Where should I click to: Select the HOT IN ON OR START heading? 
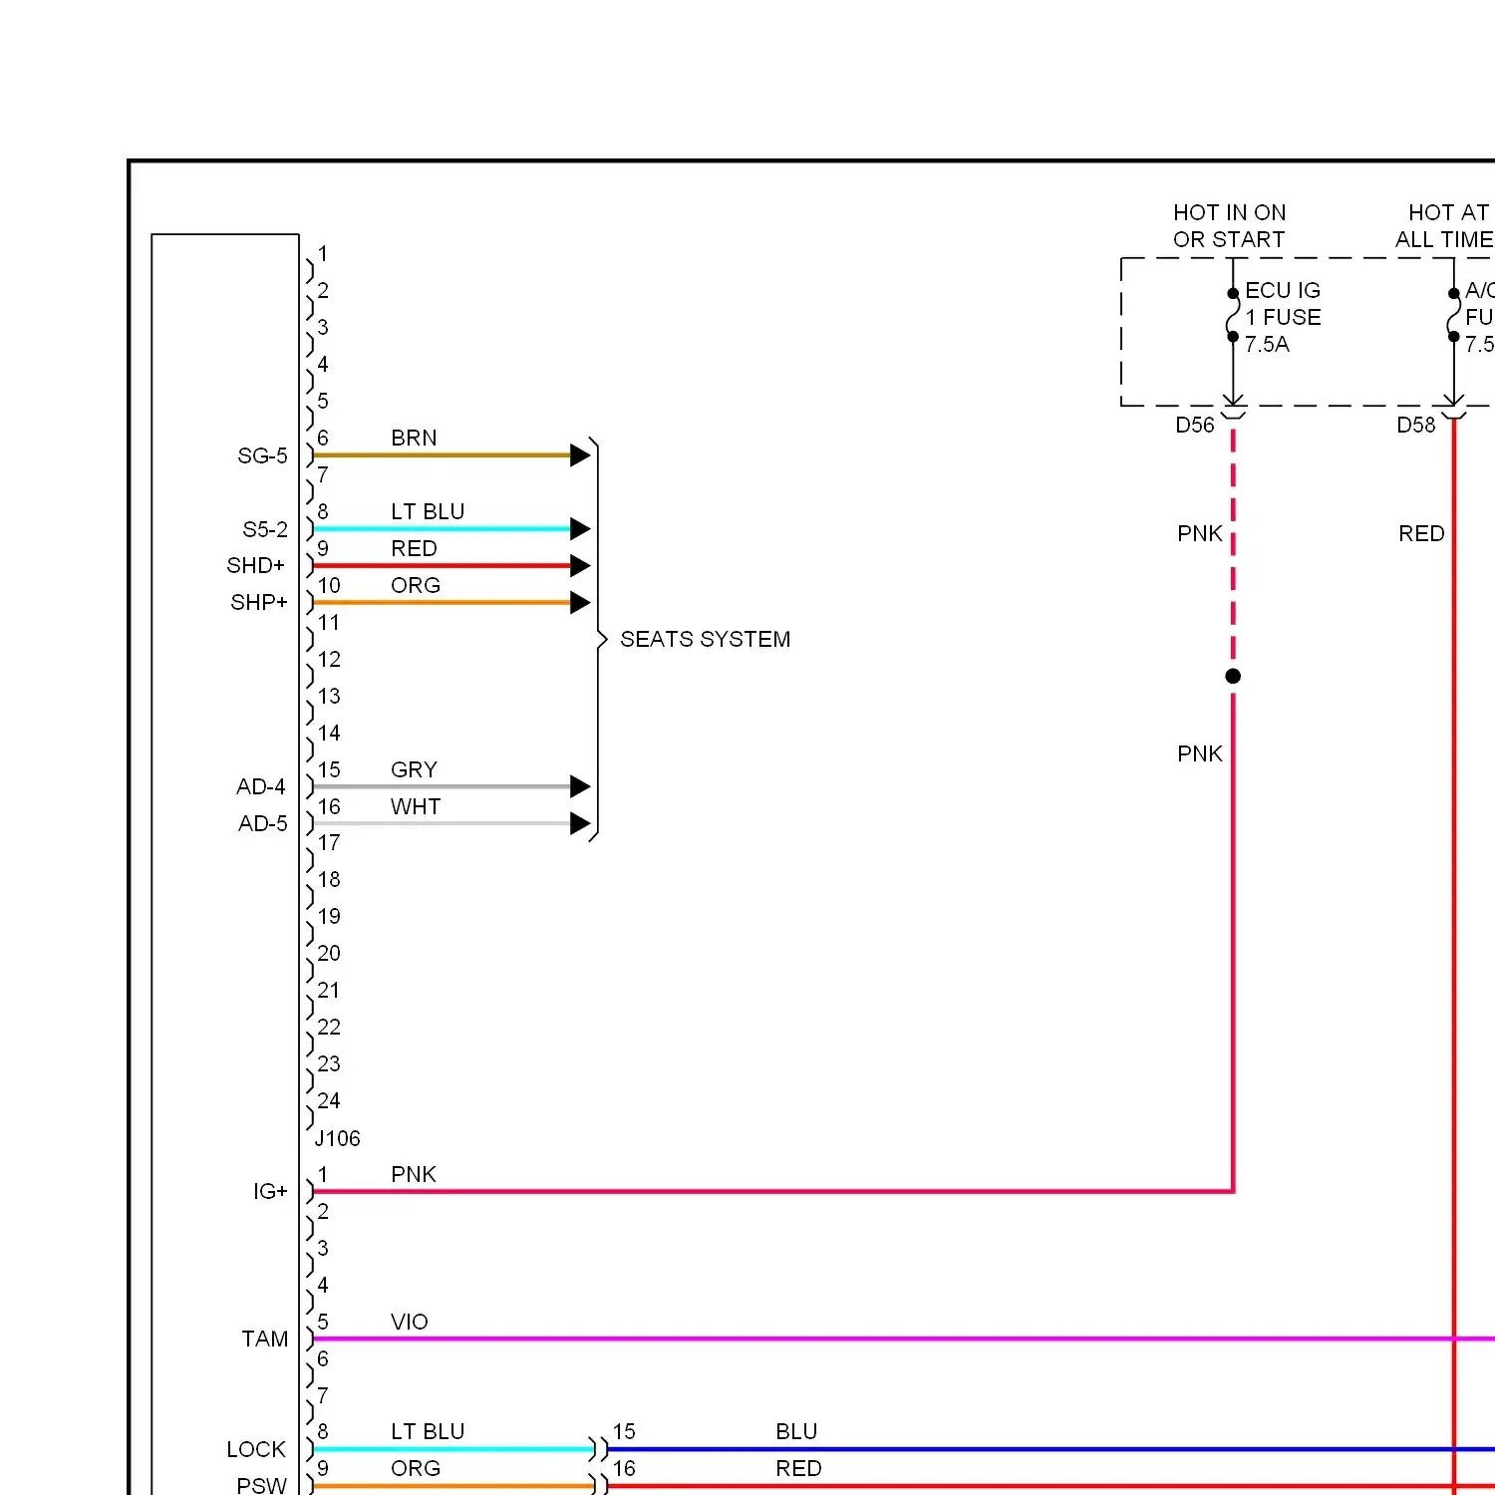coord(1229,226)
